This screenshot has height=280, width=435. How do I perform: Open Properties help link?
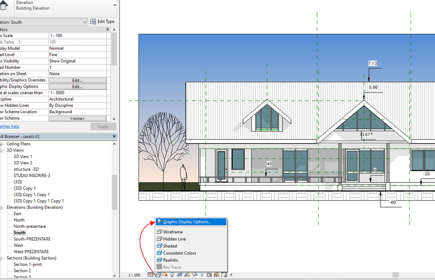(9, 126)
